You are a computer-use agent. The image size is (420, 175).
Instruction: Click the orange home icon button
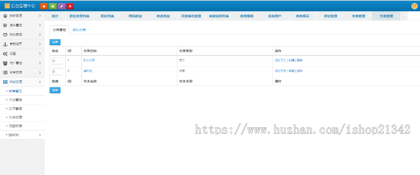[44, 6]
